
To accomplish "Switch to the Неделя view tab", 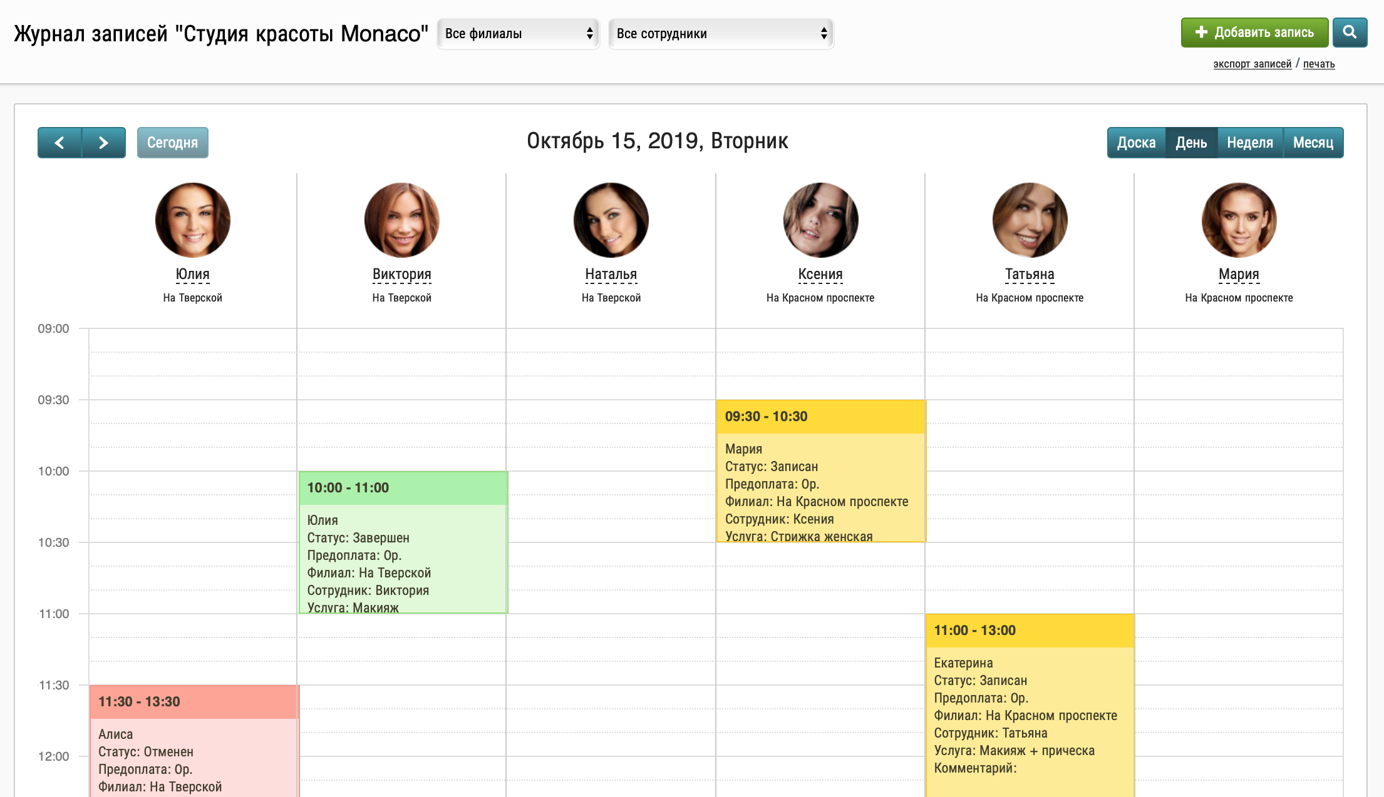I will coord(1249,143).
